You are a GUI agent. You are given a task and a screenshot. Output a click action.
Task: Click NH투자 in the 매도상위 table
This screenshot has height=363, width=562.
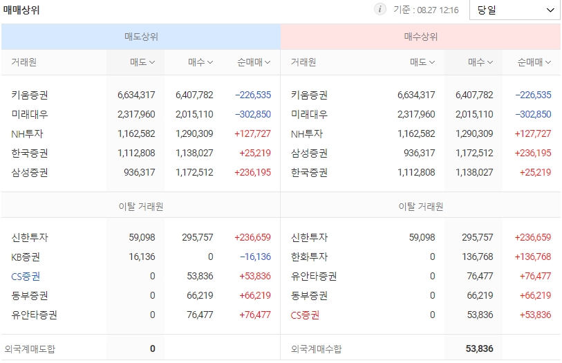click(x=27, y=133)
